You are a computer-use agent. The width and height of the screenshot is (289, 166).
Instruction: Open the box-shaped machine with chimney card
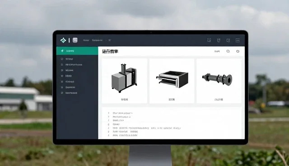pos(125,81)
